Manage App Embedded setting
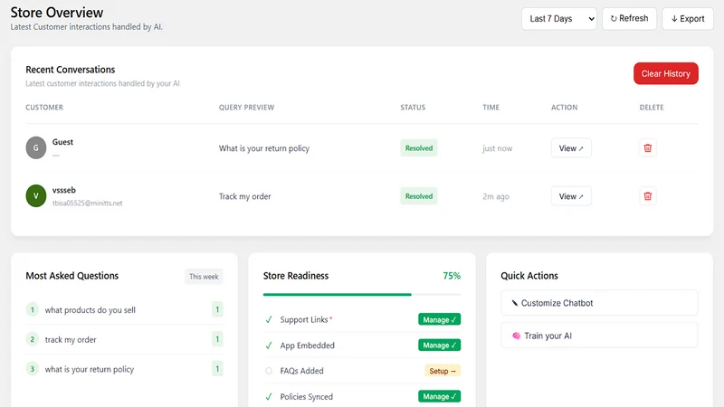724x407 pixels. tap(439, 345)
